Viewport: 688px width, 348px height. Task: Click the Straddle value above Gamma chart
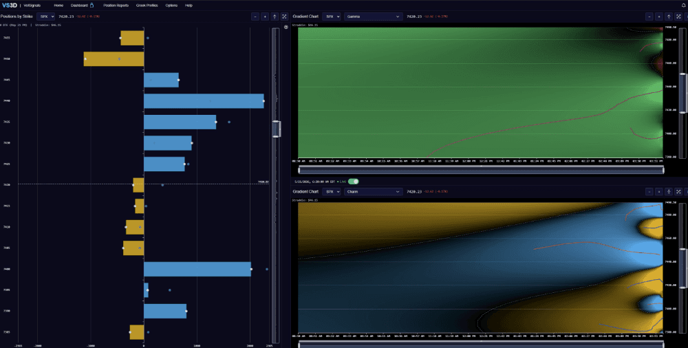click(x=305, y=25)
